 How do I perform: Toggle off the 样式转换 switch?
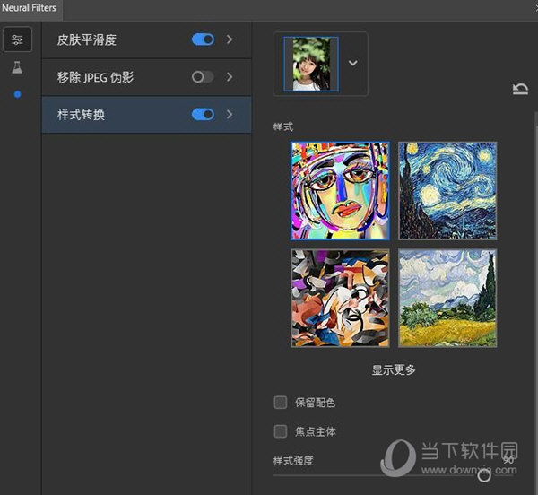tap(203, 114)
